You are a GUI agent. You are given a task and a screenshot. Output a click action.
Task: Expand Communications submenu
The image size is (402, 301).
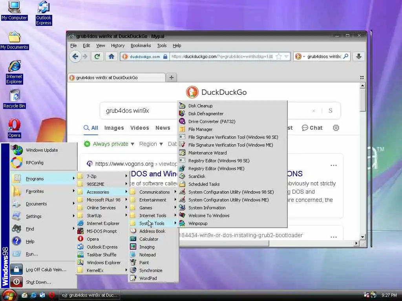coord(153,192)
